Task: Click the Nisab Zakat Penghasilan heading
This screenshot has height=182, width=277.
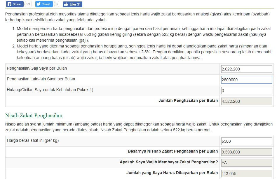Action: tap(34, 116)
